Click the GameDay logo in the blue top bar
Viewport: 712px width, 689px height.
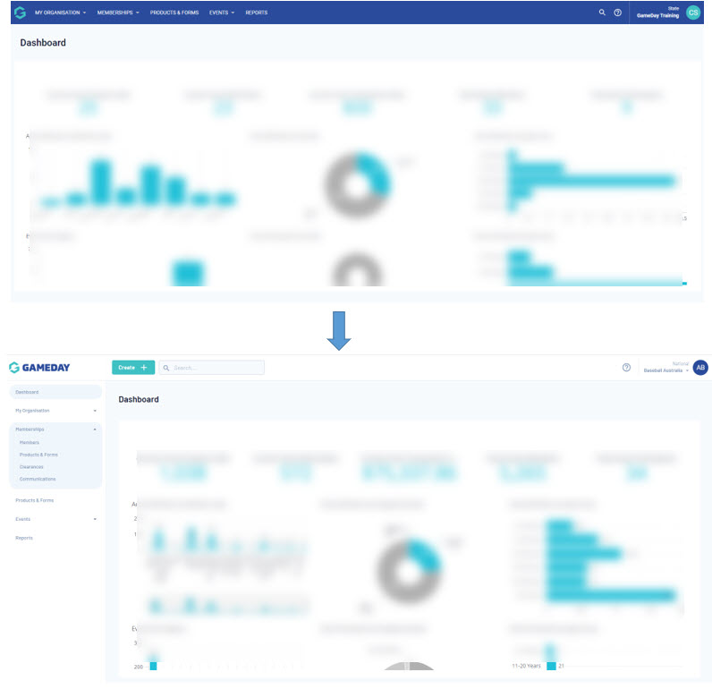tap(20, 13)
